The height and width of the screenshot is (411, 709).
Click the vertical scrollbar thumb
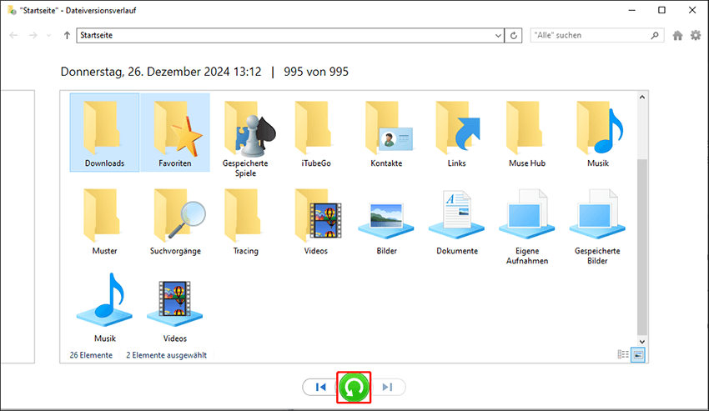point(642,247)
